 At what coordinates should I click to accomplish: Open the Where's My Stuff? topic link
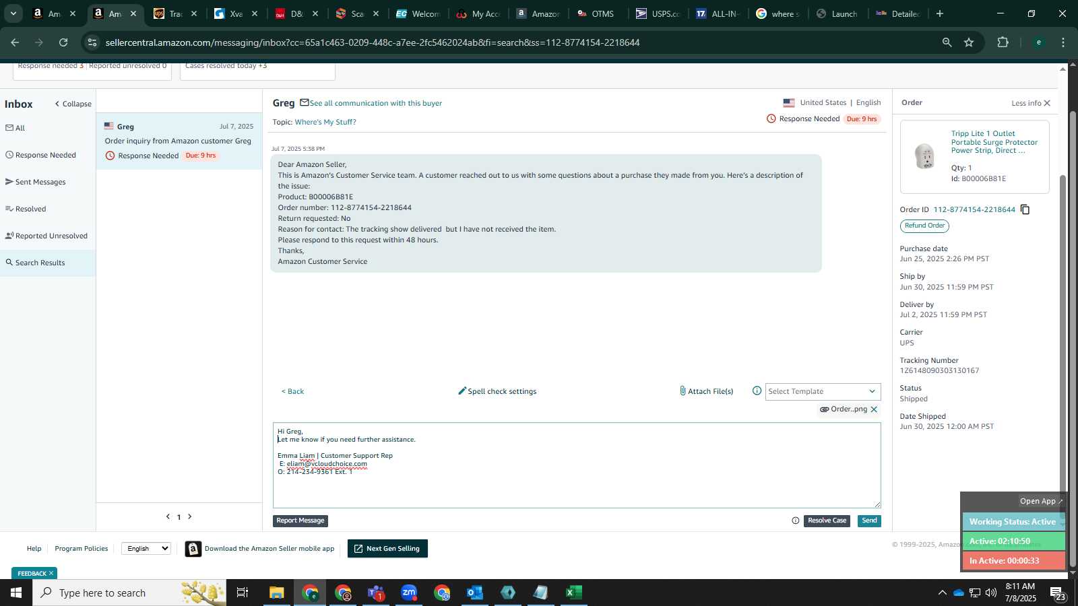point(325,122)
